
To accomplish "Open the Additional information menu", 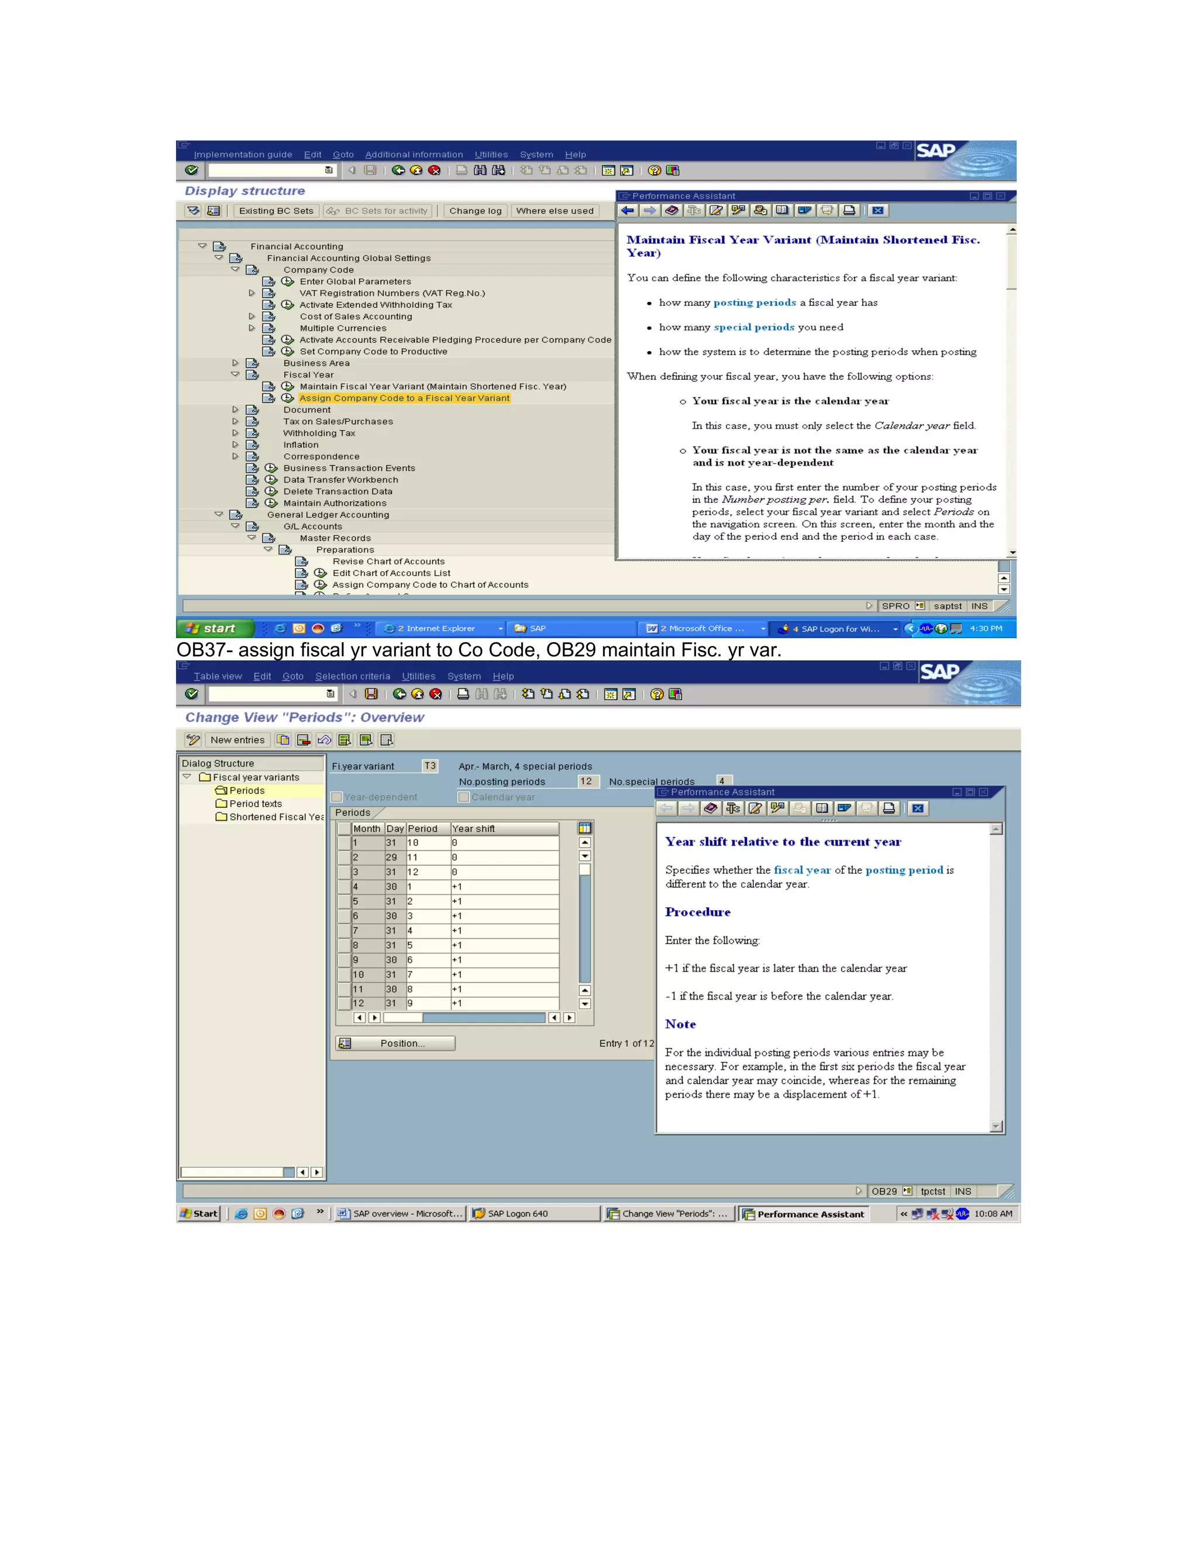I will click(414, 155).
